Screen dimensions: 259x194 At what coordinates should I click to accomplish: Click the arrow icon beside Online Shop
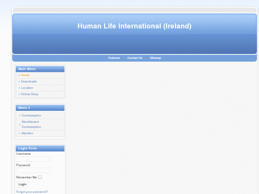(x=19, y=94)
